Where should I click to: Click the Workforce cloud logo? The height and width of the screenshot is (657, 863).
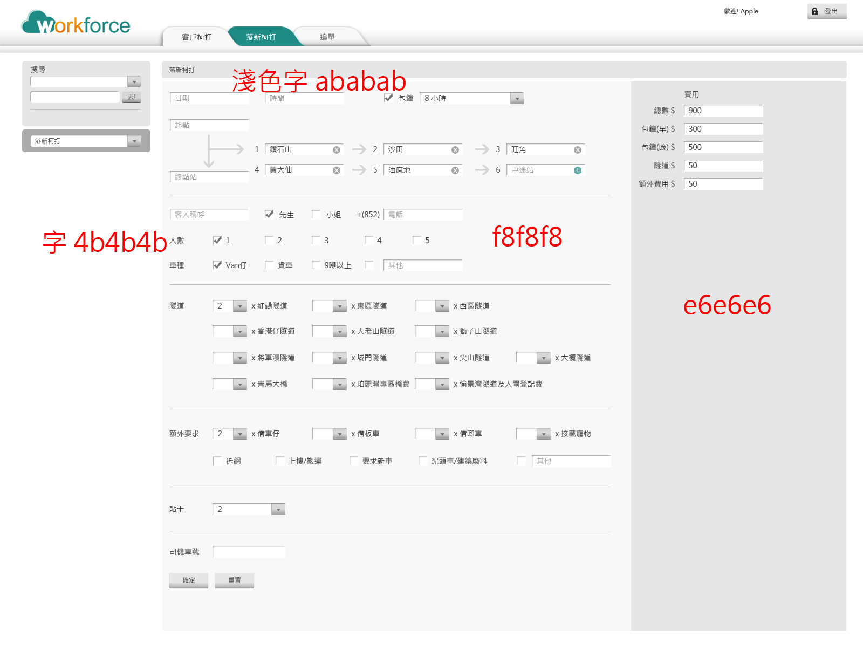pos(76,24)
